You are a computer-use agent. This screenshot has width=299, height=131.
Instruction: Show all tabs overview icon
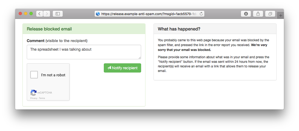pos(270,14)
